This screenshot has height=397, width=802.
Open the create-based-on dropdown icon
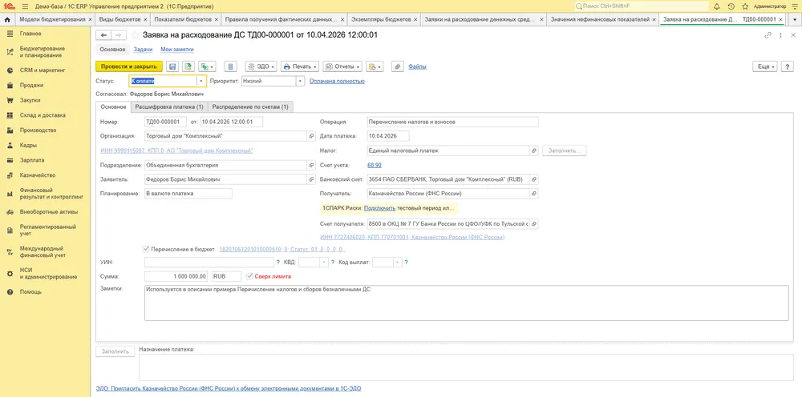tap(207, 66)
